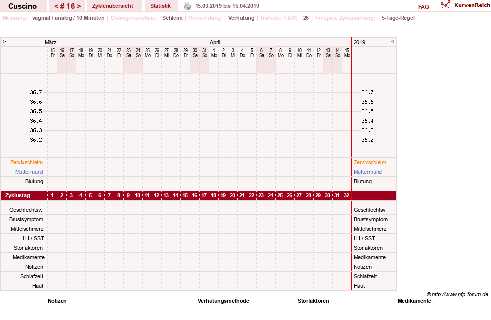Image resolution: width=491 pixels, height=320 pixels.
Task: Select cycle day 1 cell
Action: click(52, 195)
